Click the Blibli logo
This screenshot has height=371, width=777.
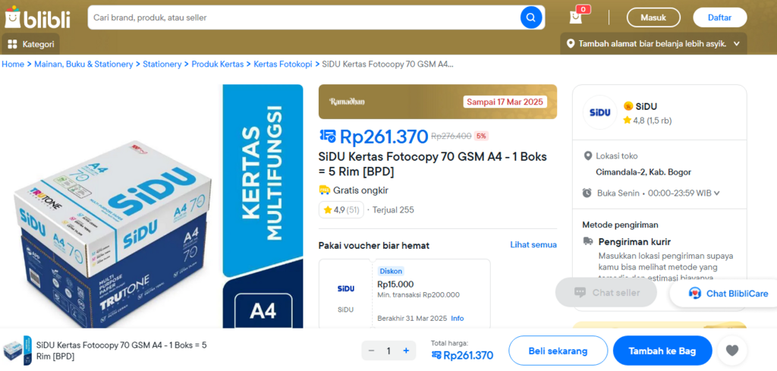coord(36,17)
